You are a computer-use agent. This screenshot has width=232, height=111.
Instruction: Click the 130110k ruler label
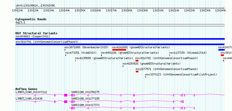17,10
